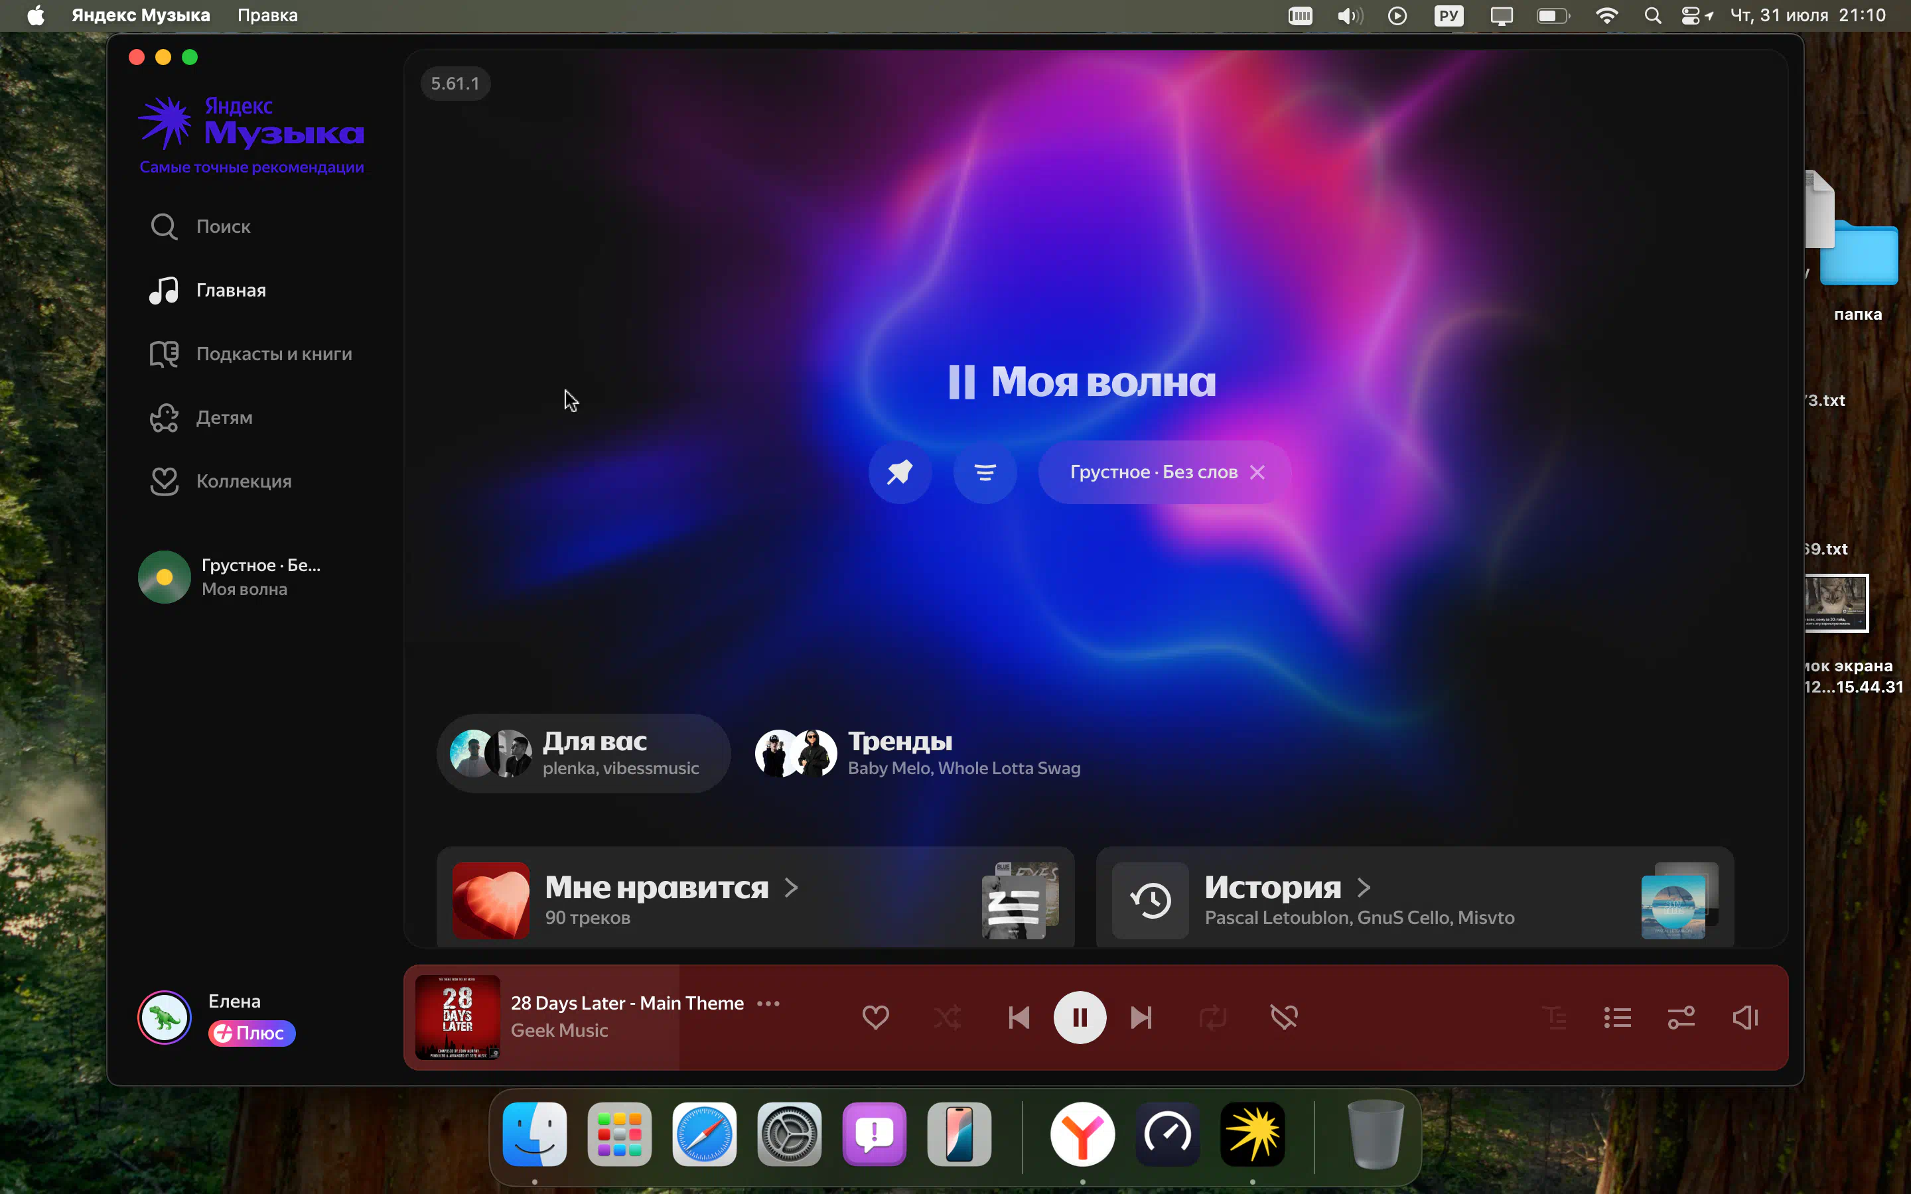The width and height of the screenshot is (1911, 1194).
Task: Switch РУ keyboard input source
Action: [1449, 15]
